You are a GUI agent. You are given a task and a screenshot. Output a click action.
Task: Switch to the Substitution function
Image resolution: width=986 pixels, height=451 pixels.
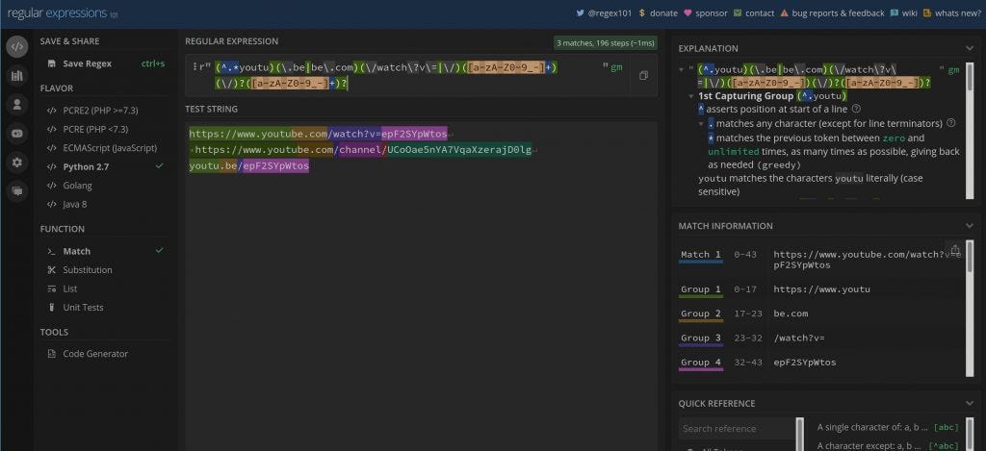(88, 270)
